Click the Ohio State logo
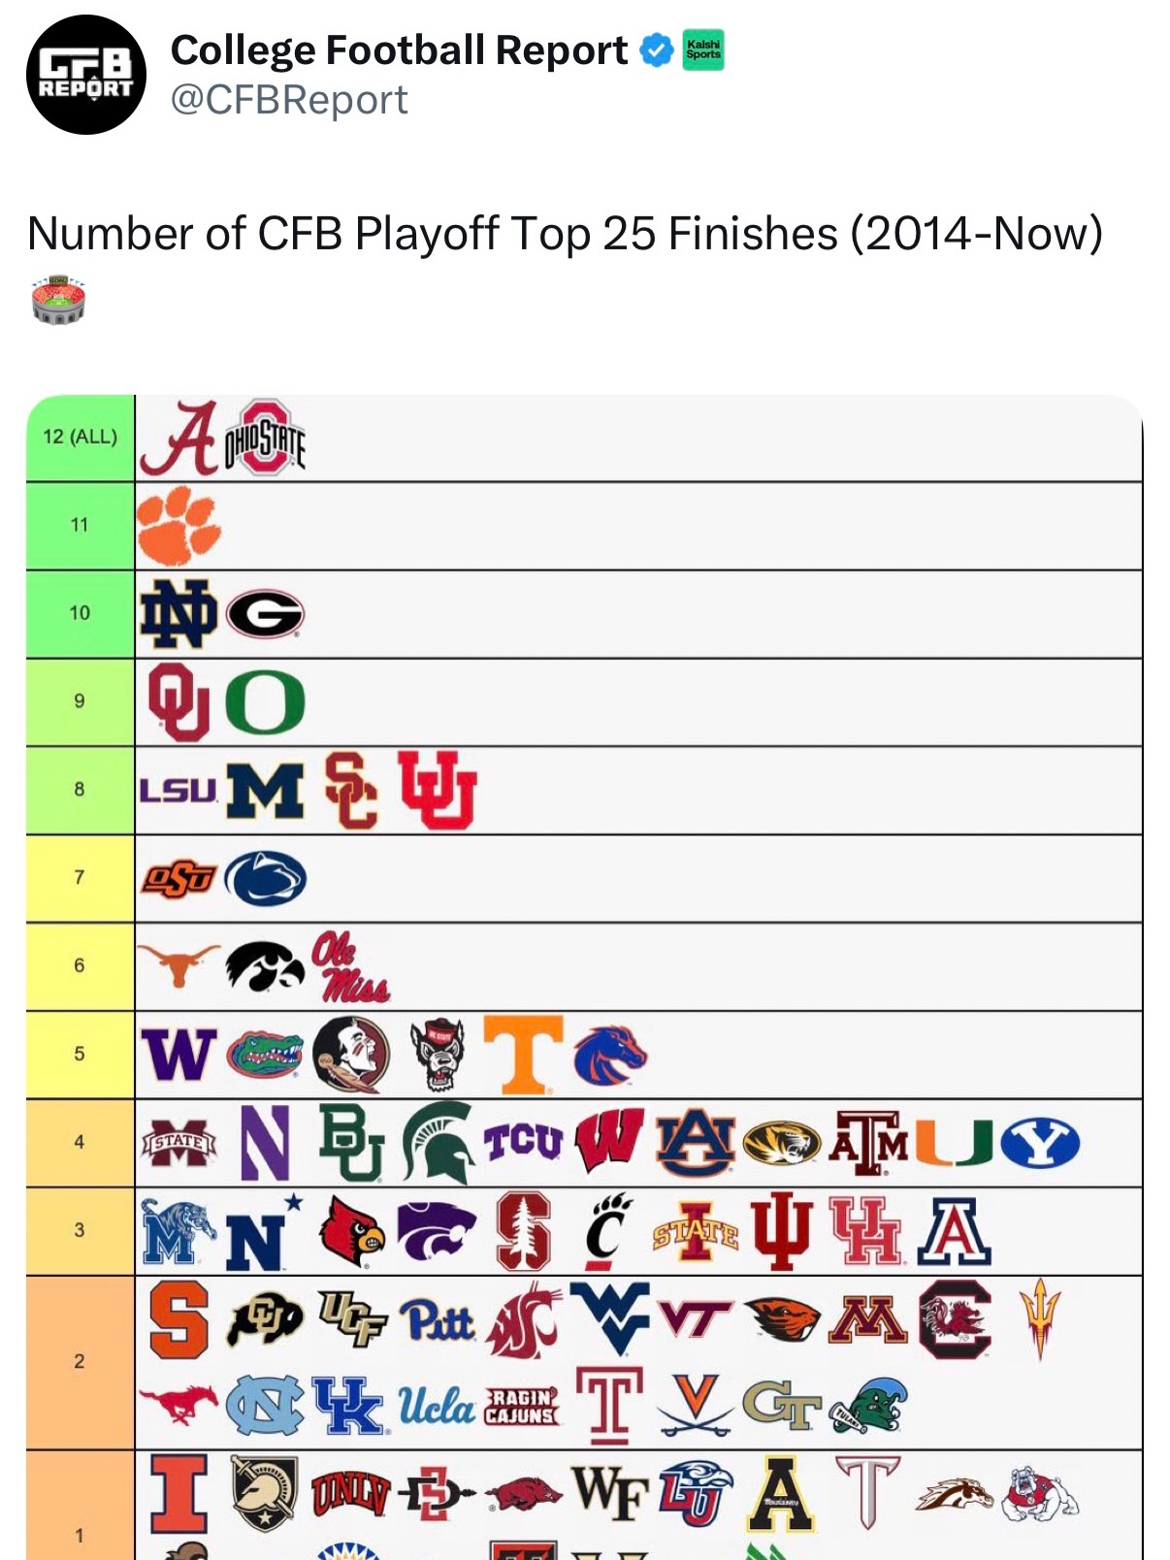This screenshot has width=1170, height=1560. (265, 439)
